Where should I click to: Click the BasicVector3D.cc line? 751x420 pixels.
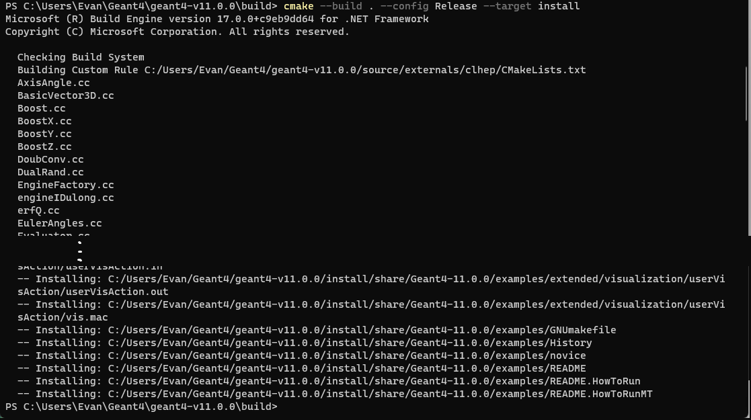65,95
